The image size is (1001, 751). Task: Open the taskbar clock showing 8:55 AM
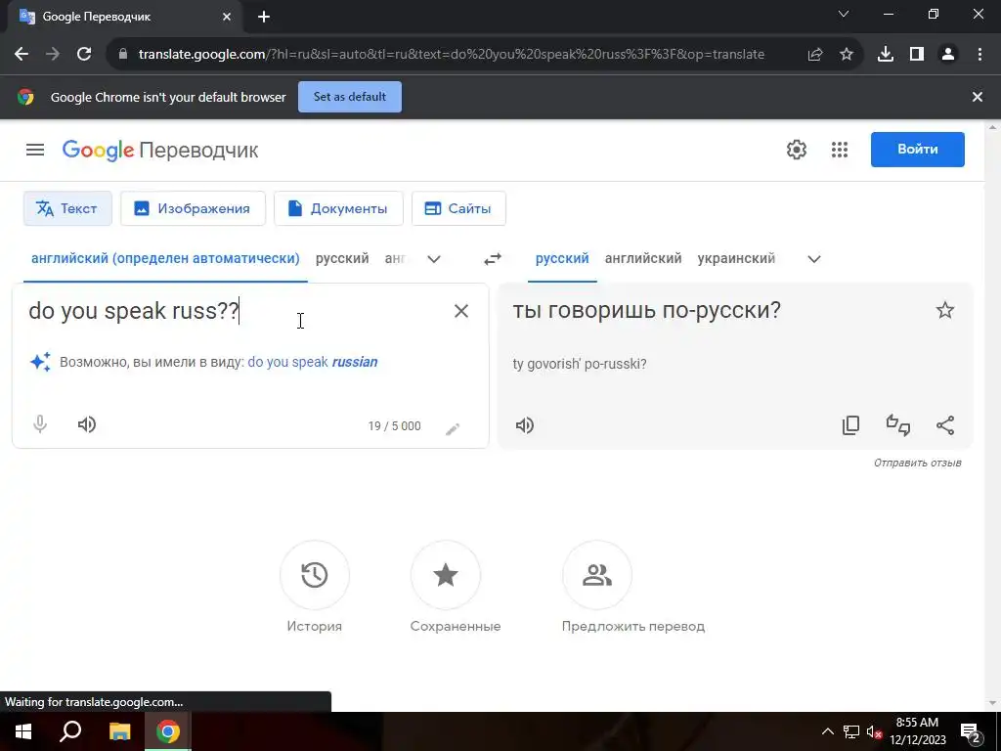pyautogui.click(x=917, y=731)
